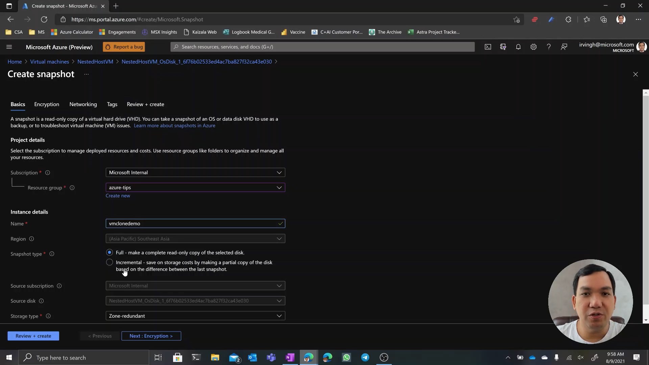Open browser Collections icon
Viewport: 649px width, 365px height.
[x=604, y=20]
